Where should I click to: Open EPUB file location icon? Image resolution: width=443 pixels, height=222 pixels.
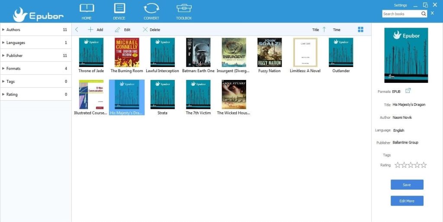coord(408,91)
